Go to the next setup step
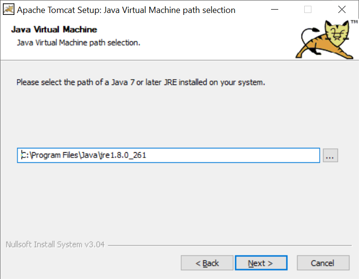The height and width of the screenshot is (279, 359). click(261, 263)
